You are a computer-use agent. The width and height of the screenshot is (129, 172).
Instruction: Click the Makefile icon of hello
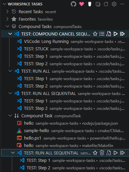pos(19,145)
